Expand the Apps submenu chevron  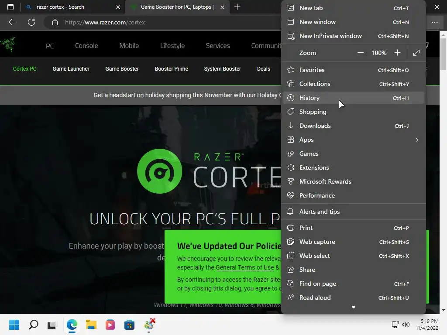417,140
